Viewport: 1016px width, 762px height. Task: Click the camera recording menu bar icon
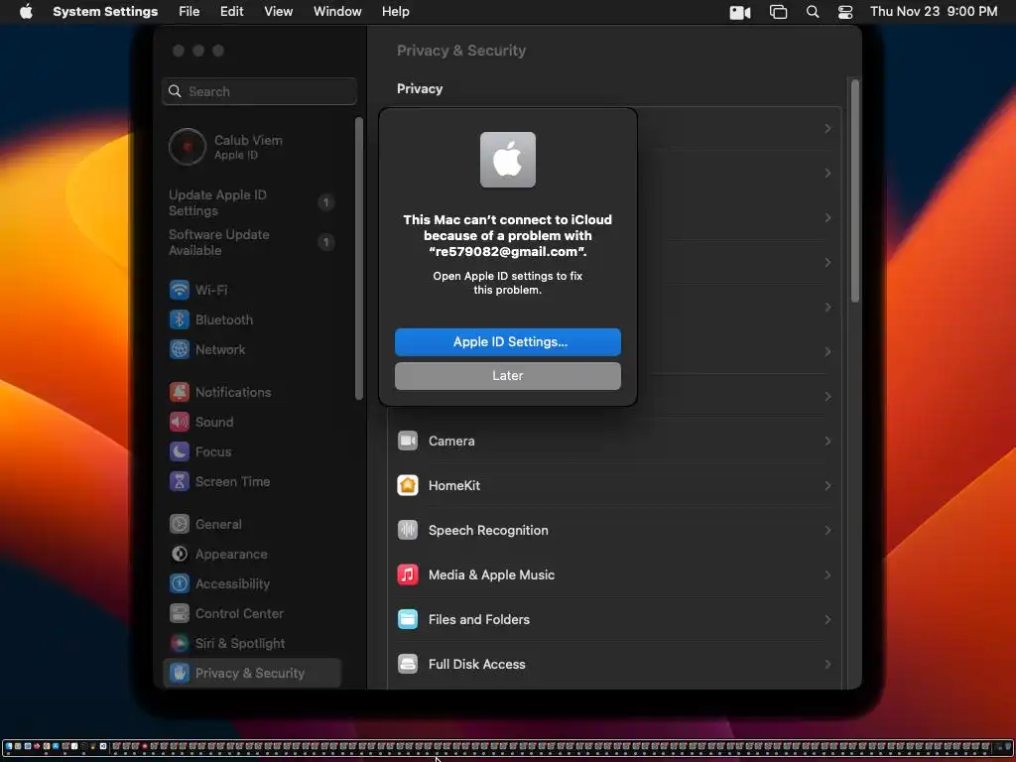[740, 12]
